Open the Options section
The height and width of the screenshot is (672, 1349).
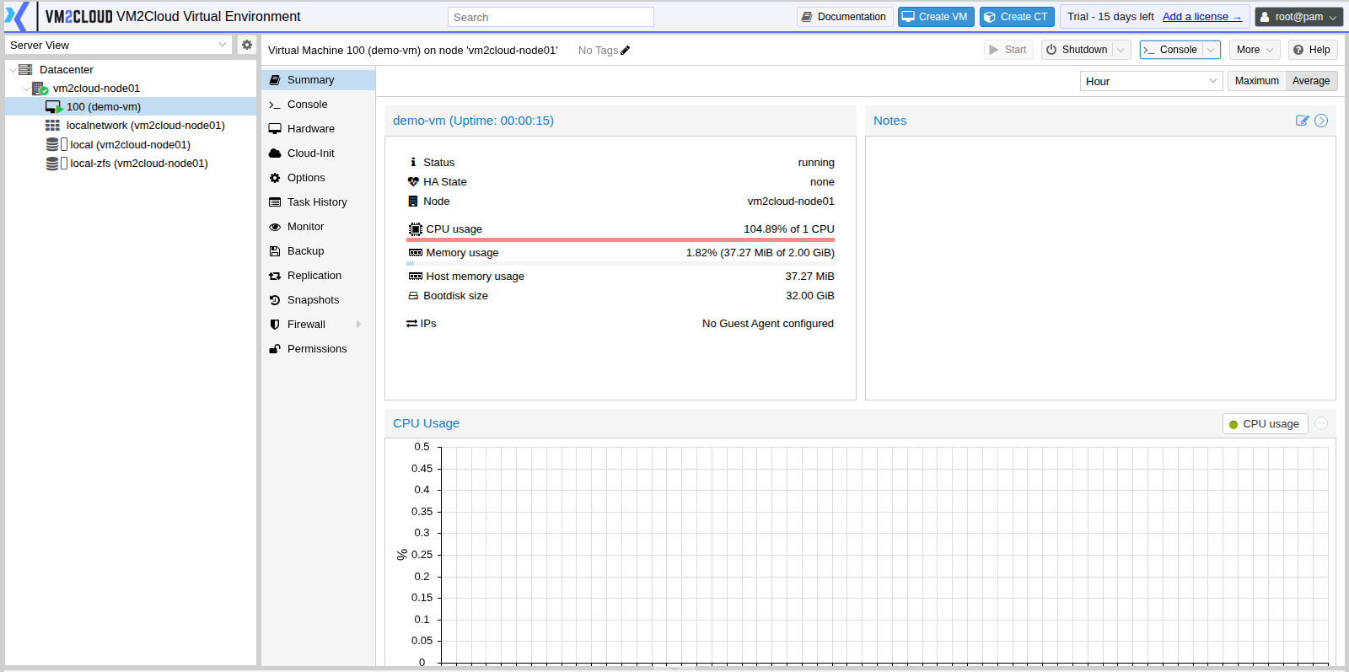tap(318, 178)
